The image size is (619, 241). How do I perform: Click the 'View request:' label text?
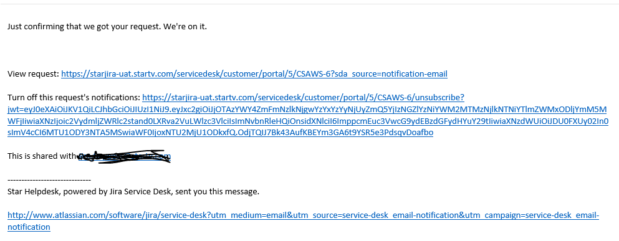pyautogui.click(x=33, y=73)
